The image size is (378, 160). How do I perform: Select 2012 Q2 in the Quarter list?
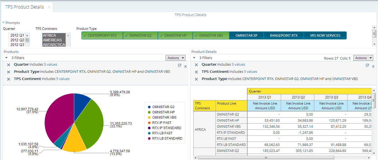[x=17, y=40]
